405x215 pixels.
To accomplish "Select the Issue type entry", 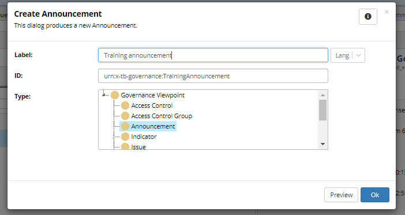I will 138,146.
